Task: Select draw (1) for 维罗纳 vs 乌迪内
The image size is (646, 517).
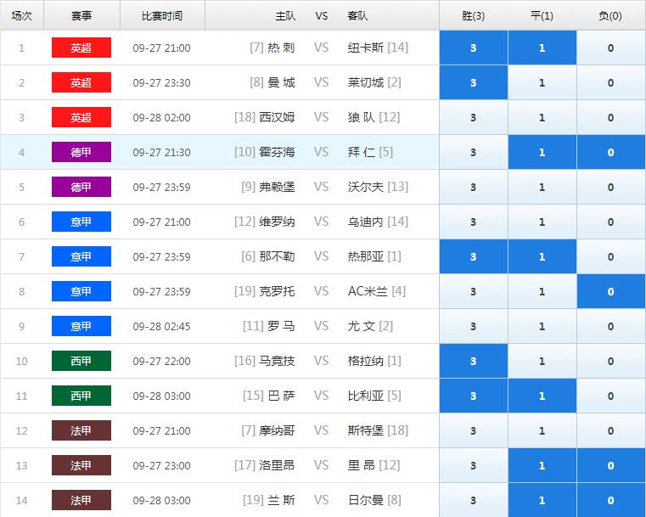Action: [542, 222]
